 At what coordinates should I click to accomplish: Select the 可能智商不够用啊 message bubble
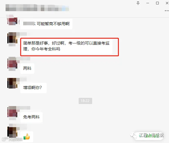point(46,24)
